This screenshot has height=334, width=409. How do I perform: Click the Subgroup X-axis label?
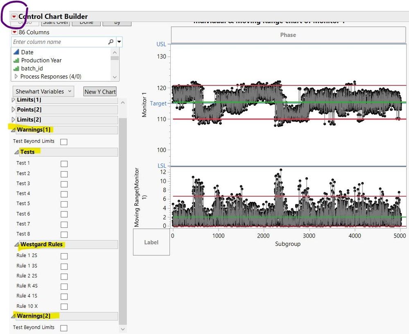click(x=288, y=244)
